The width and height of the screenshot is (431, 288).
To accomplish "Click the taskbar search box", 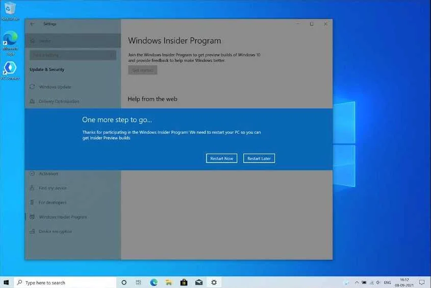I will [65, 282].
